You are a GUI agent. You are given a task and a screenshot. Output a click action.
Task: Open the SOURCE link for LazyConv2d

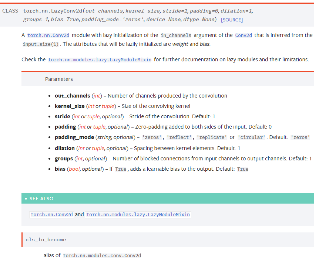tap(232, 20)
